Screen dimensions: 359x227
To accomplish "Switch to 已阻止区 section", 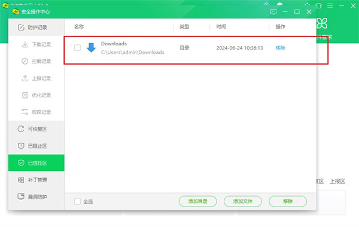I will (36, 146).
